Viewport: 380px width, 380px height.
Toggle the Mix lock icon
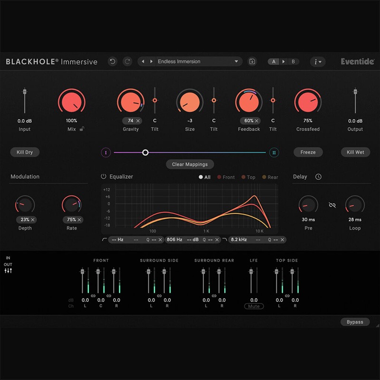pos(82,129)
